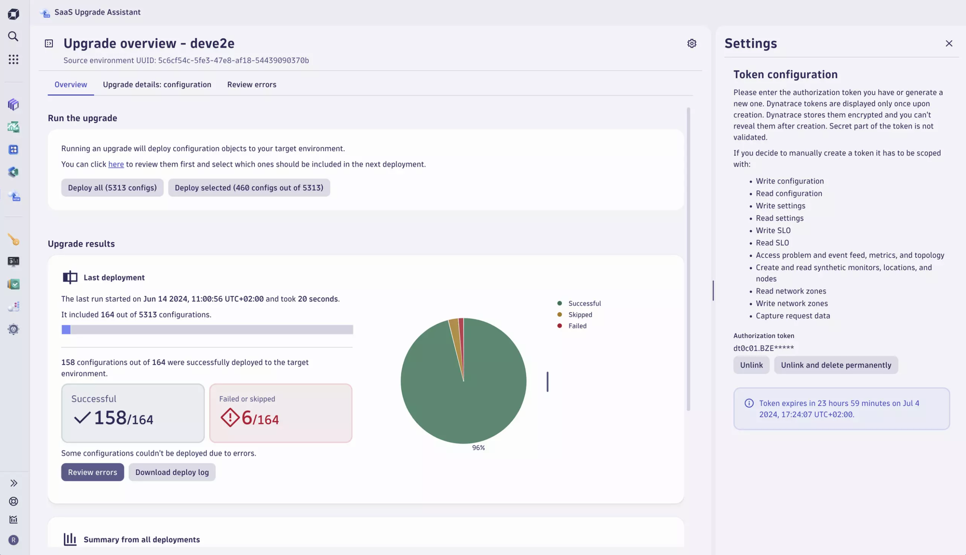Screen dimensions: 966x555
Task: Click Unlink and delete permanently
Action: [x=835, y=365]
